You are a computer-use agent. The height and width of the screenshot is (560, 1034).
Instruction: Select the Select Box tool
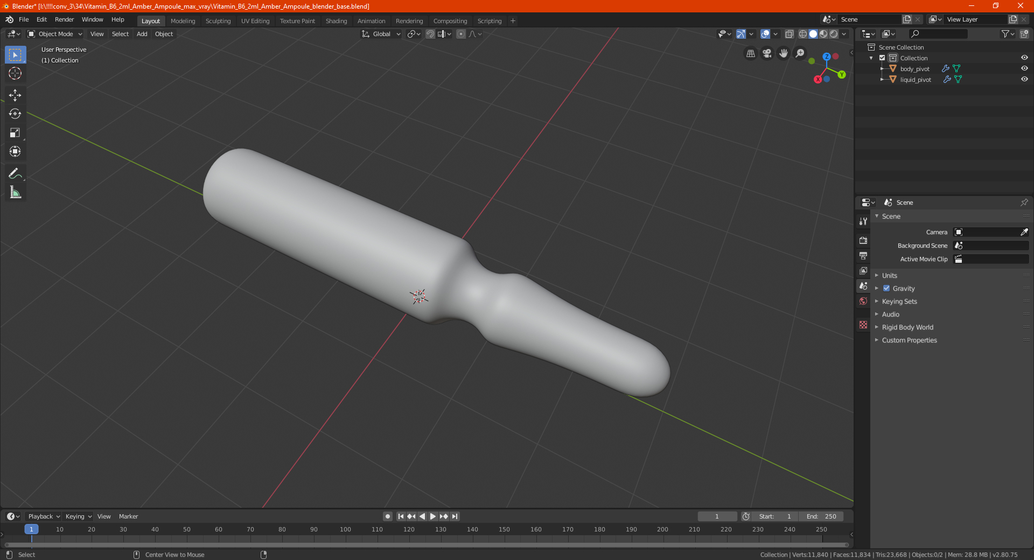coord(15,54)
